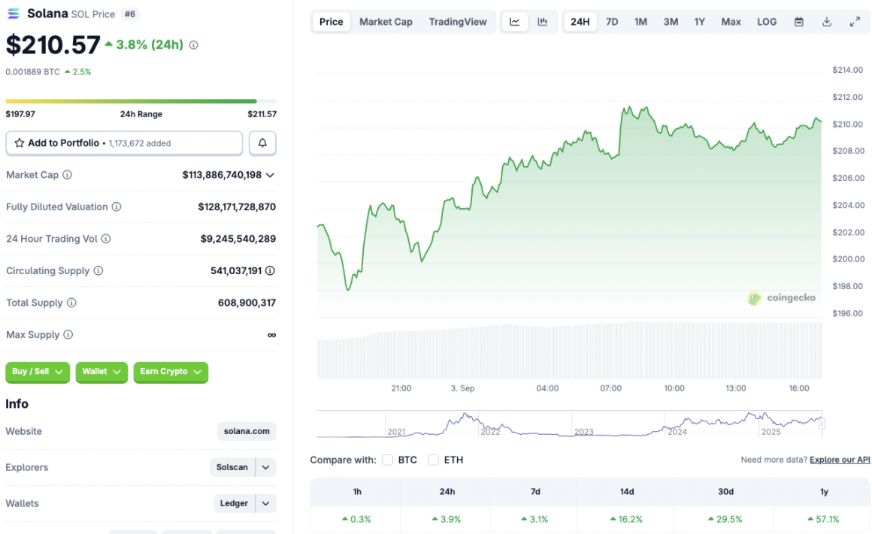This screenshot has height=534, width=872.
Task: Enable the BTC comparison checkbox
Action: tap(387, 460)
